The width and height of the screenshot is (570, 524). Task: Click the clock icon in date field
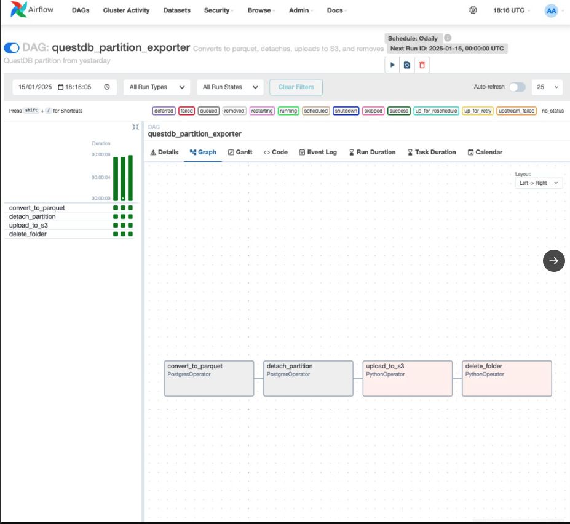(x=107, y=87)
